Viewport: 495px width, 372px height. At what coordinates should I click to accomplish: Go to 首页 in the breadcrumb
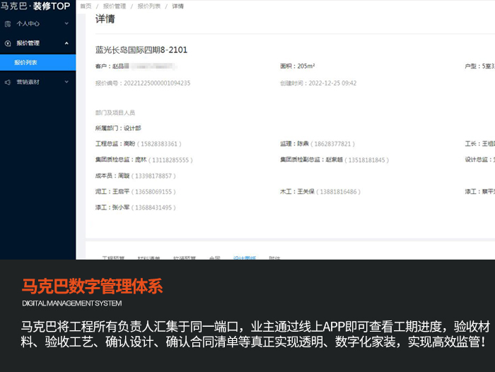[86, 6]
